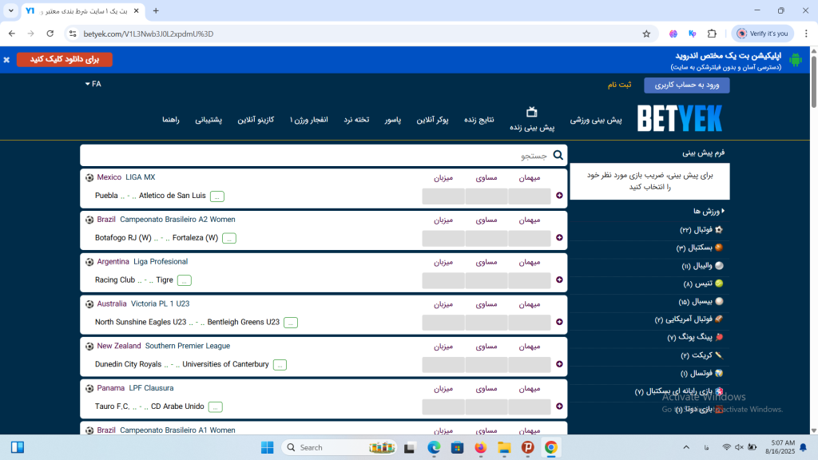This screenshot has height=460, width=818.
Task: Show hidden system tray icons
Action: pos(686,447)
